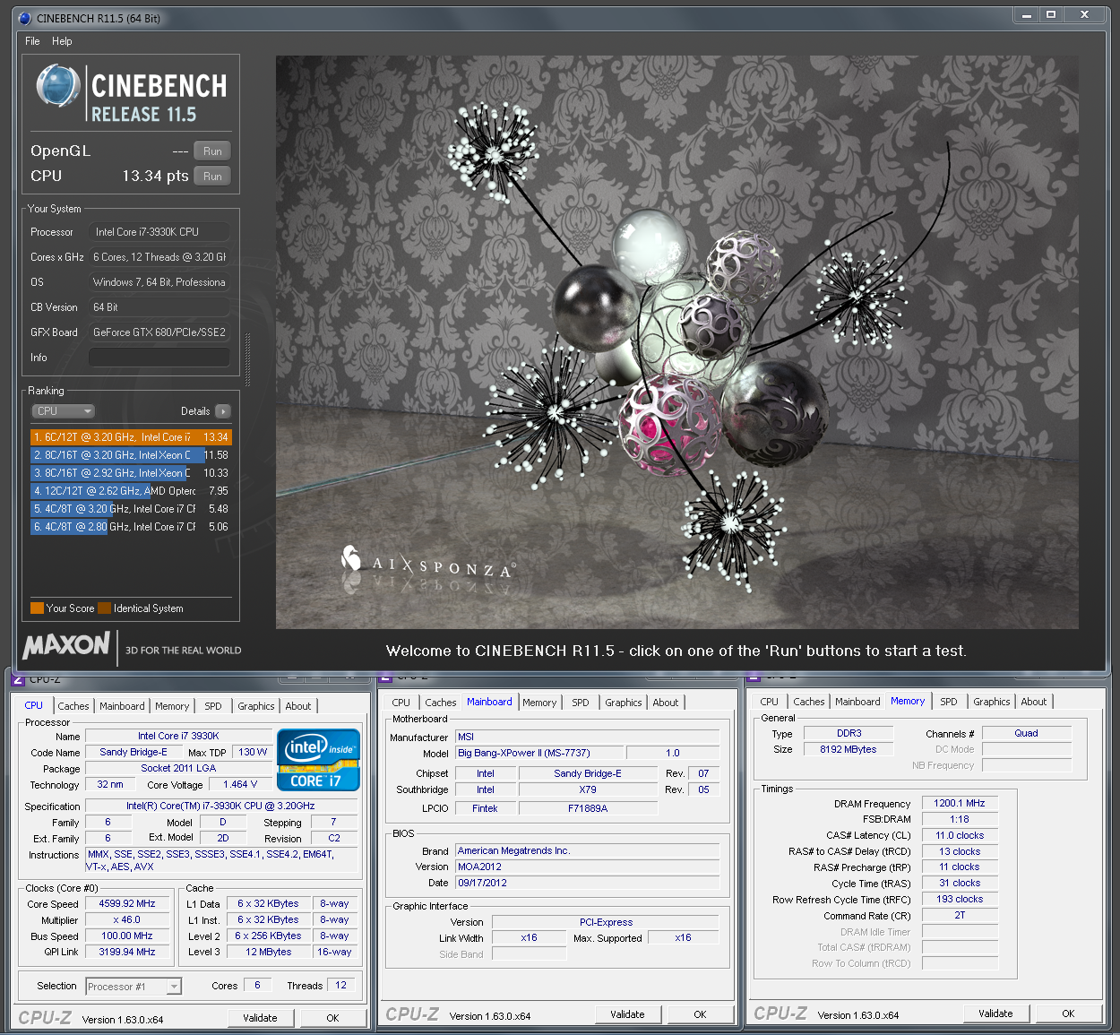This screenshot has height=1035, width=1120.
Task: Switch to Mainboard tab in left CPU-Z window
Action: pos(122,706)
